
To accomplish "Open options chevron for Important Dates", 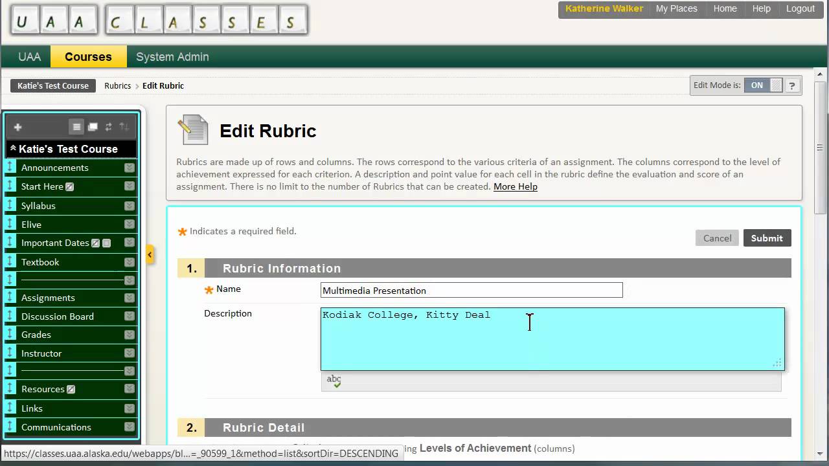I will (x=130, y=243).
